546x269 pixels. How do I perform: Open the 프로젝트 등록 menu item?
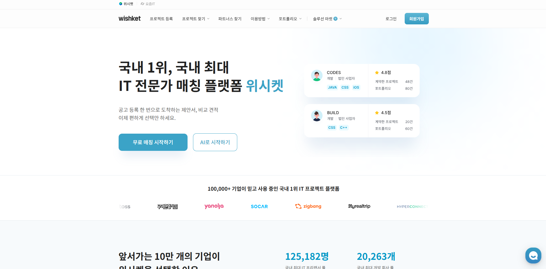[161, 19]
